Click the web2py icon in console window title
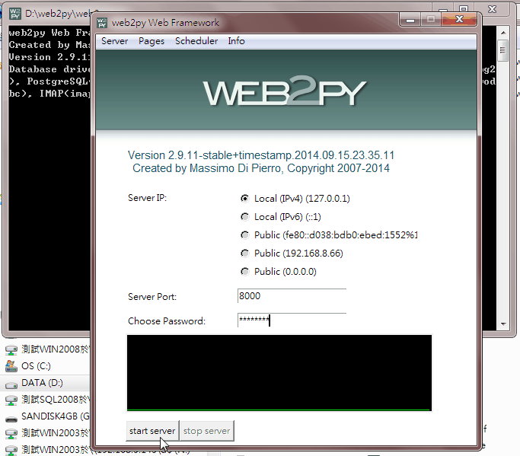 pos(15,14)
